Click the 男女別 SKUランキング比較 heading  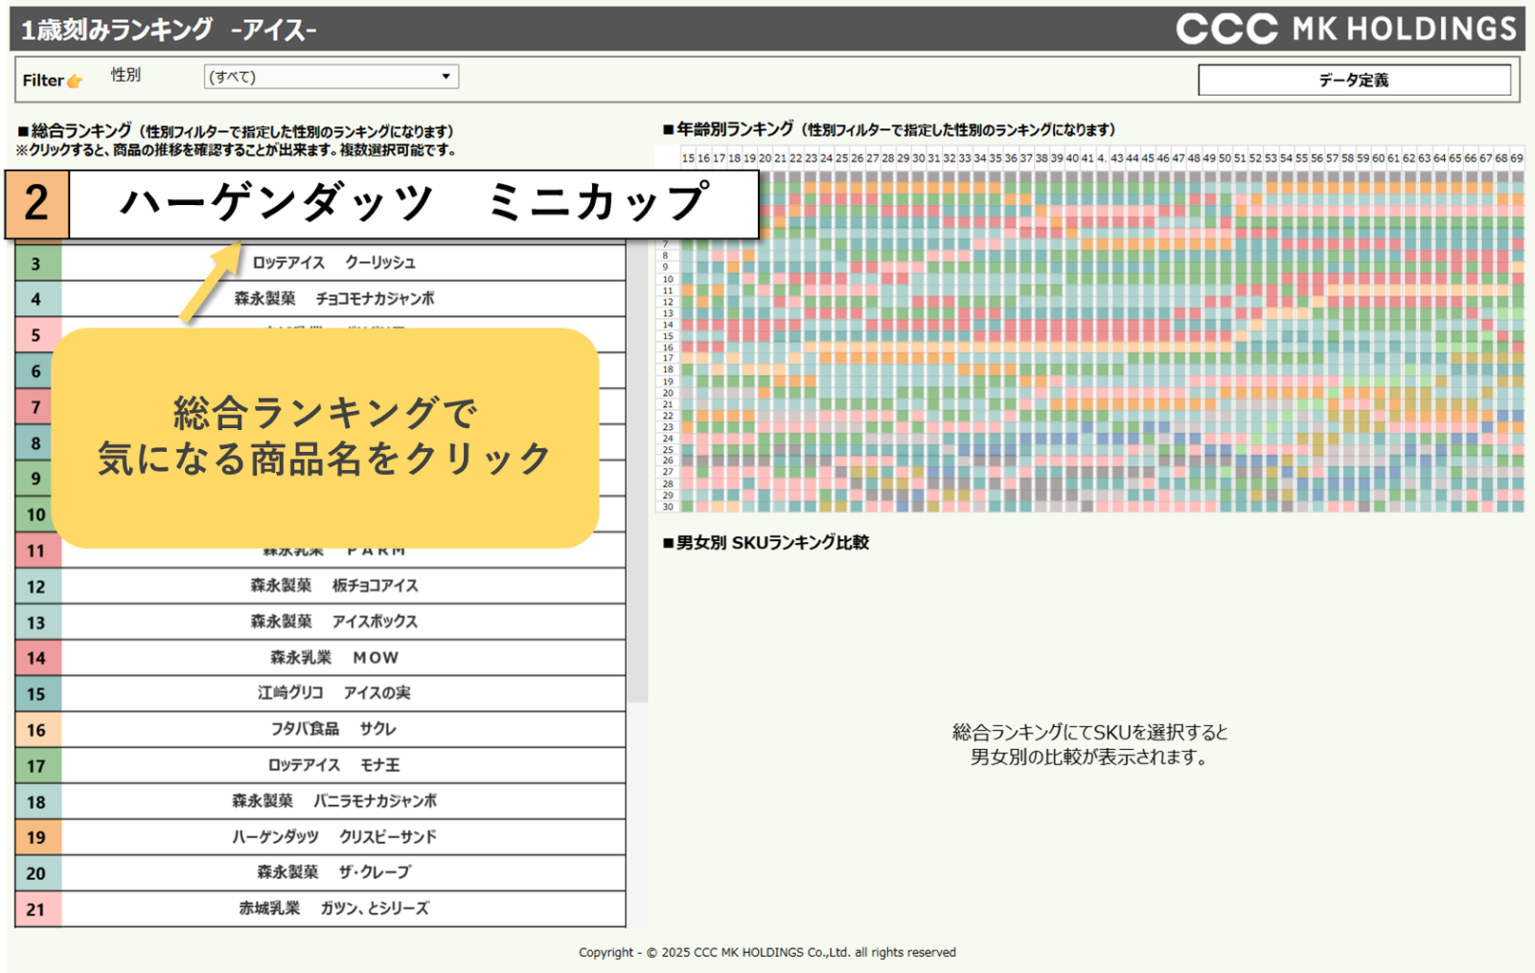point(766,543)
